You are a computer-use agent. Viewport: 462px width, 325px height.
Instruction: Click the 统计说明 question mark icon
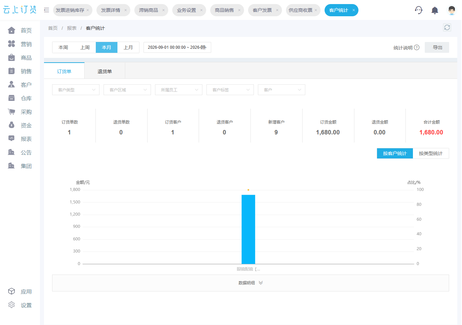pos(417,47)
